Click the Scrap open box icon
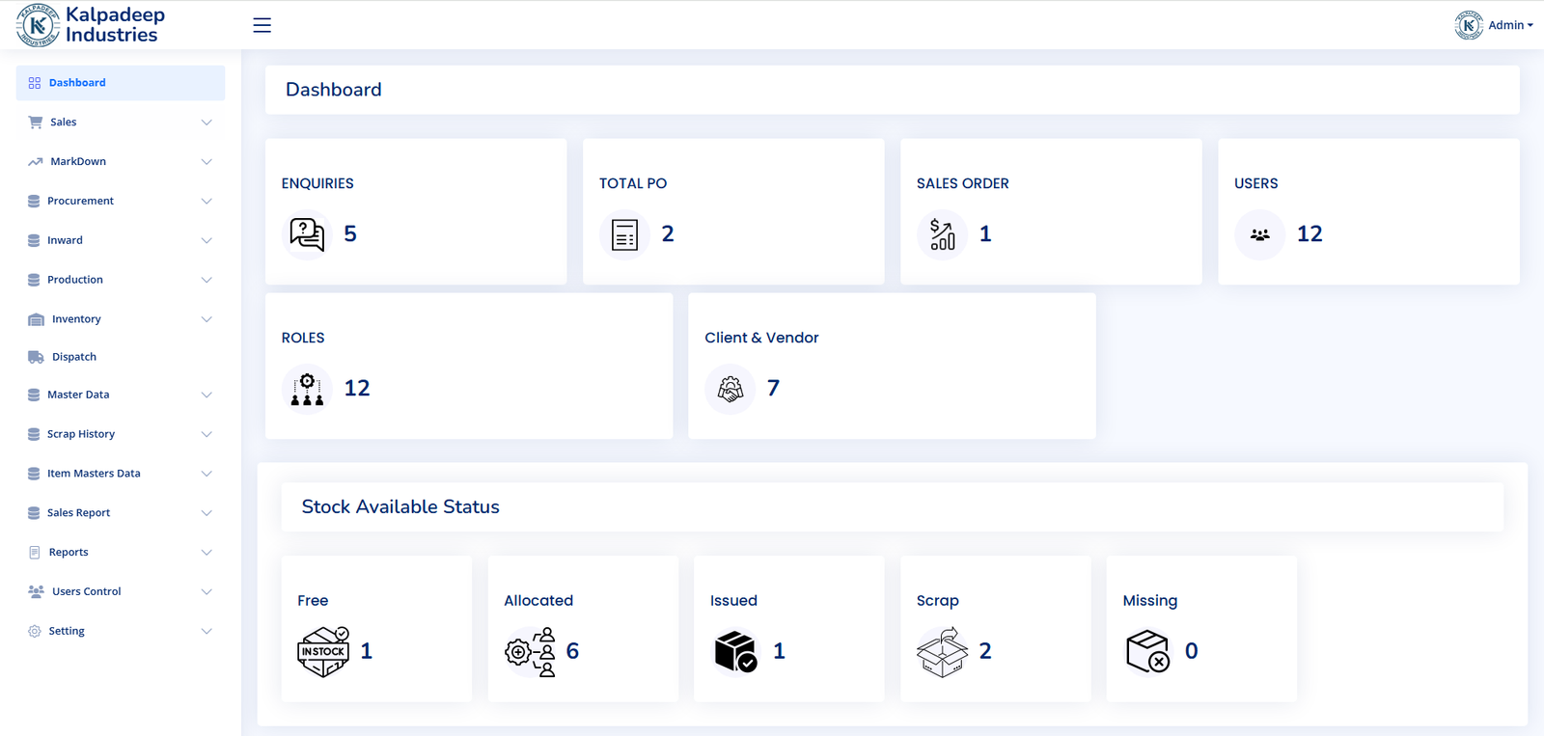1544x736 pixels. 942,652
